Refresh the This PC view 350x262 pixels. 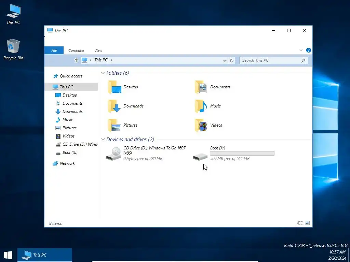click(x=232, y=61)
